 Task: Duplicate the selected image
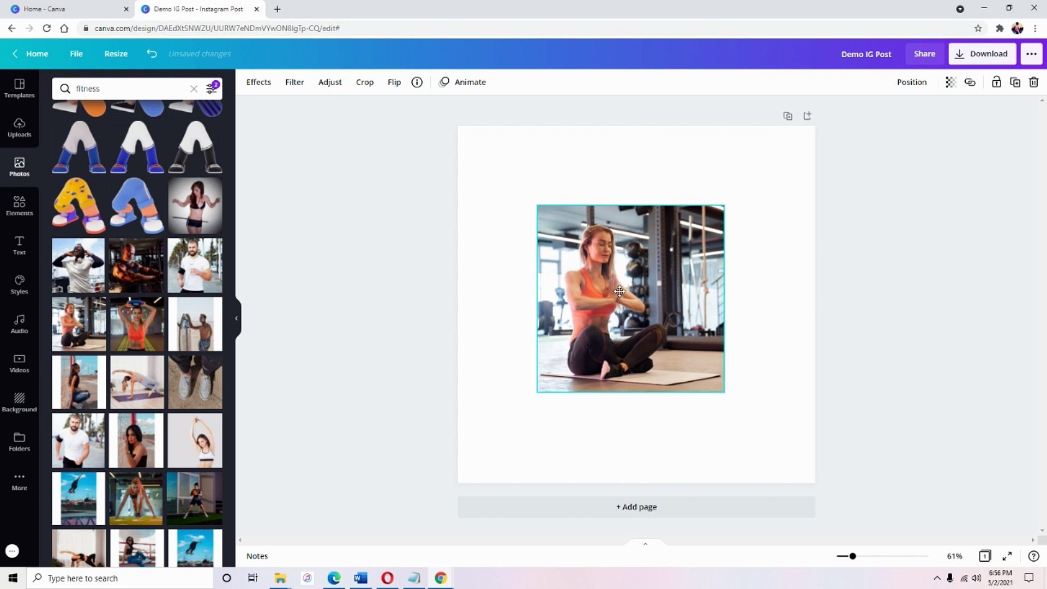click(1015, 82)
